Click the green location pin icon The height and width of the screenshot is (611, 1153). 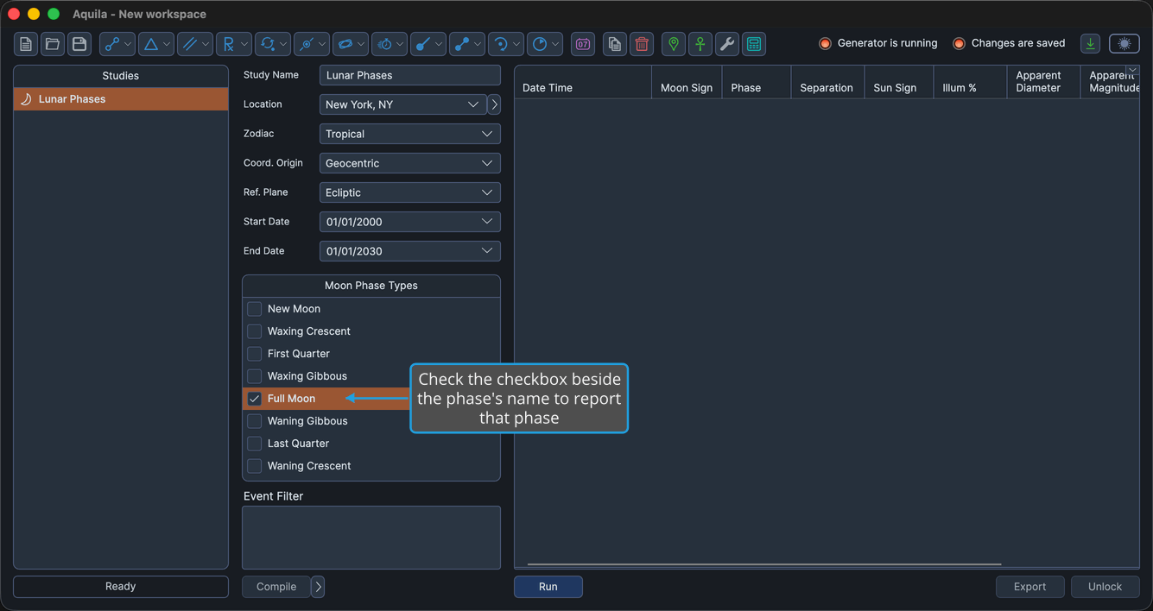[674, 44]
